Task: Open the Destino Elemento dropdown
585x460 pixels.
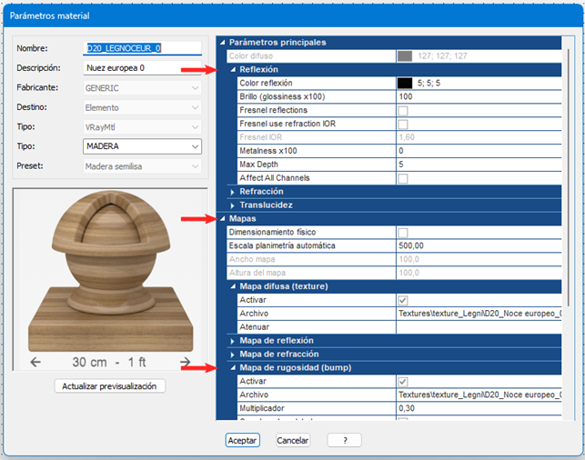Action: coord(142,108)
